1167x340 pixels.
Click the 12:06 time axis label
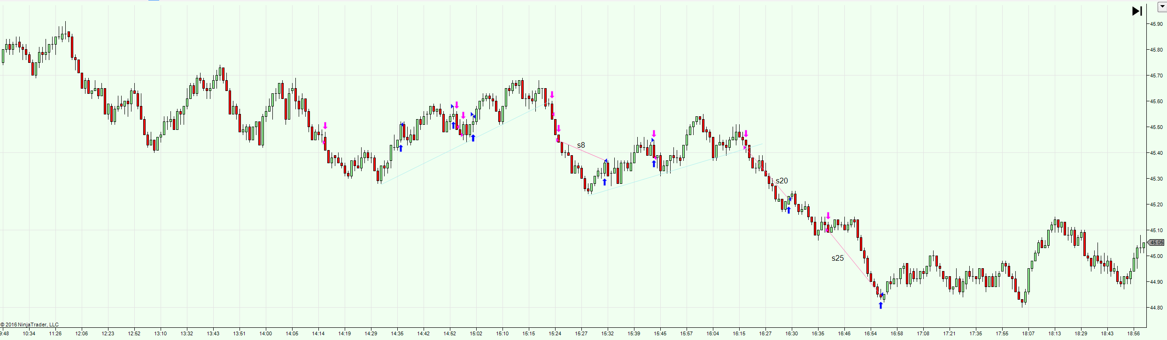pyautogui.click(x=82, y=334)
